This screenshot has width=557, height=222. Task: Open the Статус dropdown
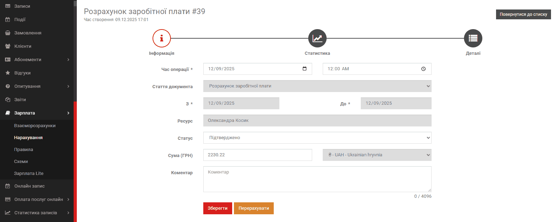click(317, 138)
